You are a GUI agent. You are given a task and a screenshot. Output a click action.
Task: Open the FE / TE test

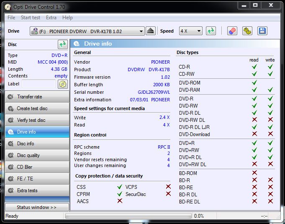[x=37, y=179]
